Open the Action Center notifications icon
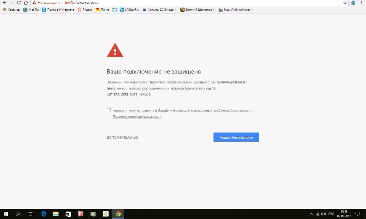366x219 pixels. pyautogui.click(x=358, y=214)
